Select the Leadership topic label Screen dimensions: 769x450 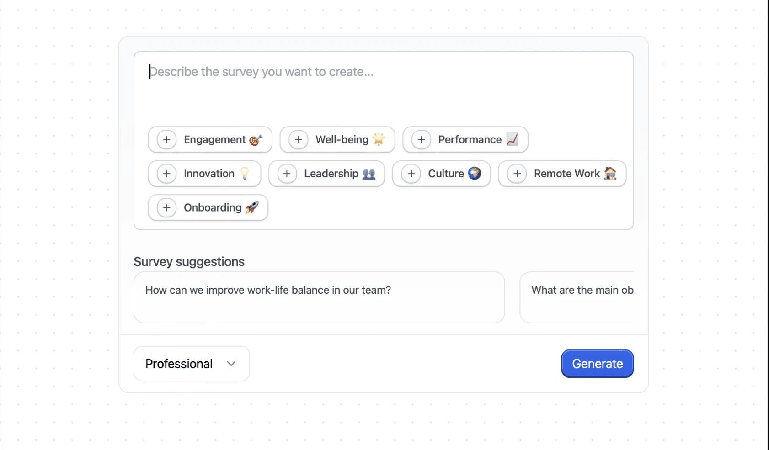331,174
